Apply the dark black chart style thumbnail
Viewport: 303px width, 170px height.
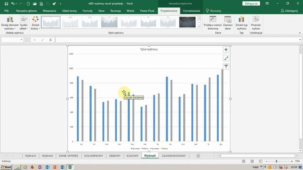point(187,22)
